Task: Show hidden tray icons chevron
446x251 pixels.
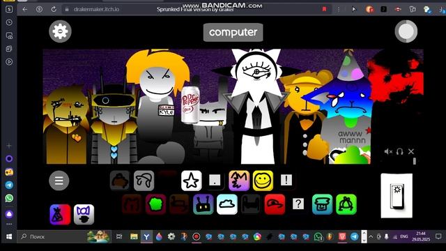Action: point(371,236)
